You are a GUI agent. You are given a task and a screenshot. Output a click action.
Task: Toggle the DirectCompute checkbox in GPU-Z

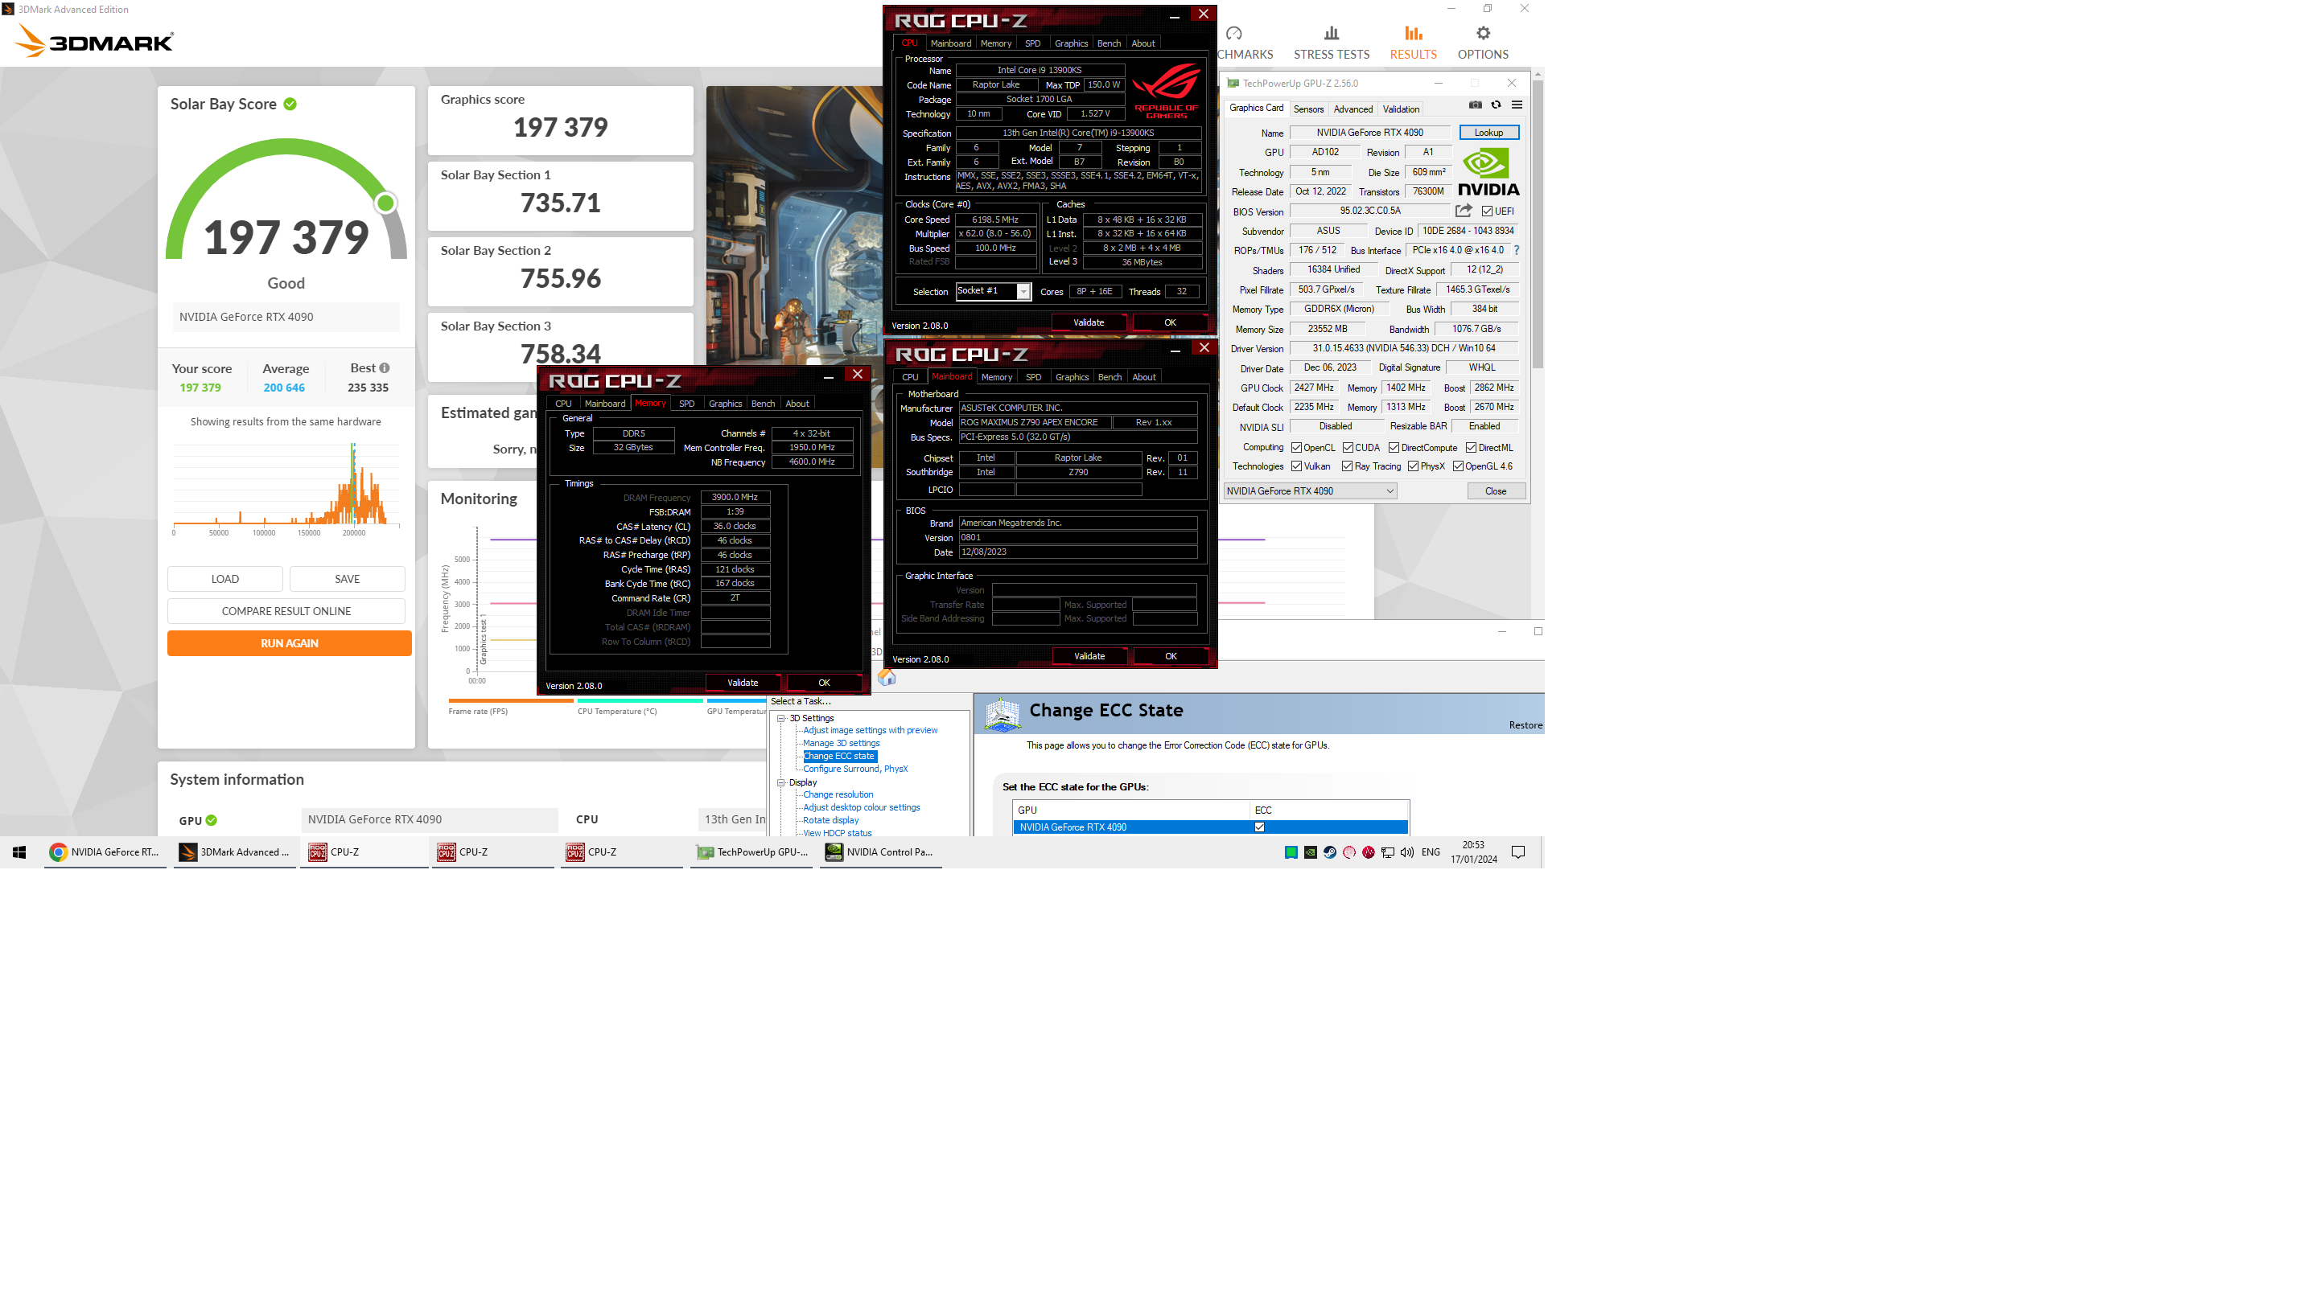(x=1393, y=447)
